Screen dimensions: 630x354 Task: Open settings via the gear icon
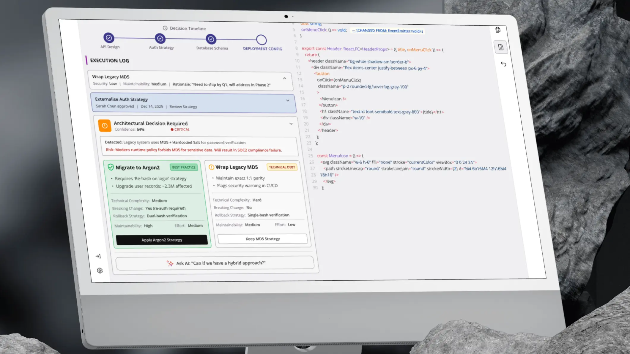pyautogui.click(x=100, y=271)
